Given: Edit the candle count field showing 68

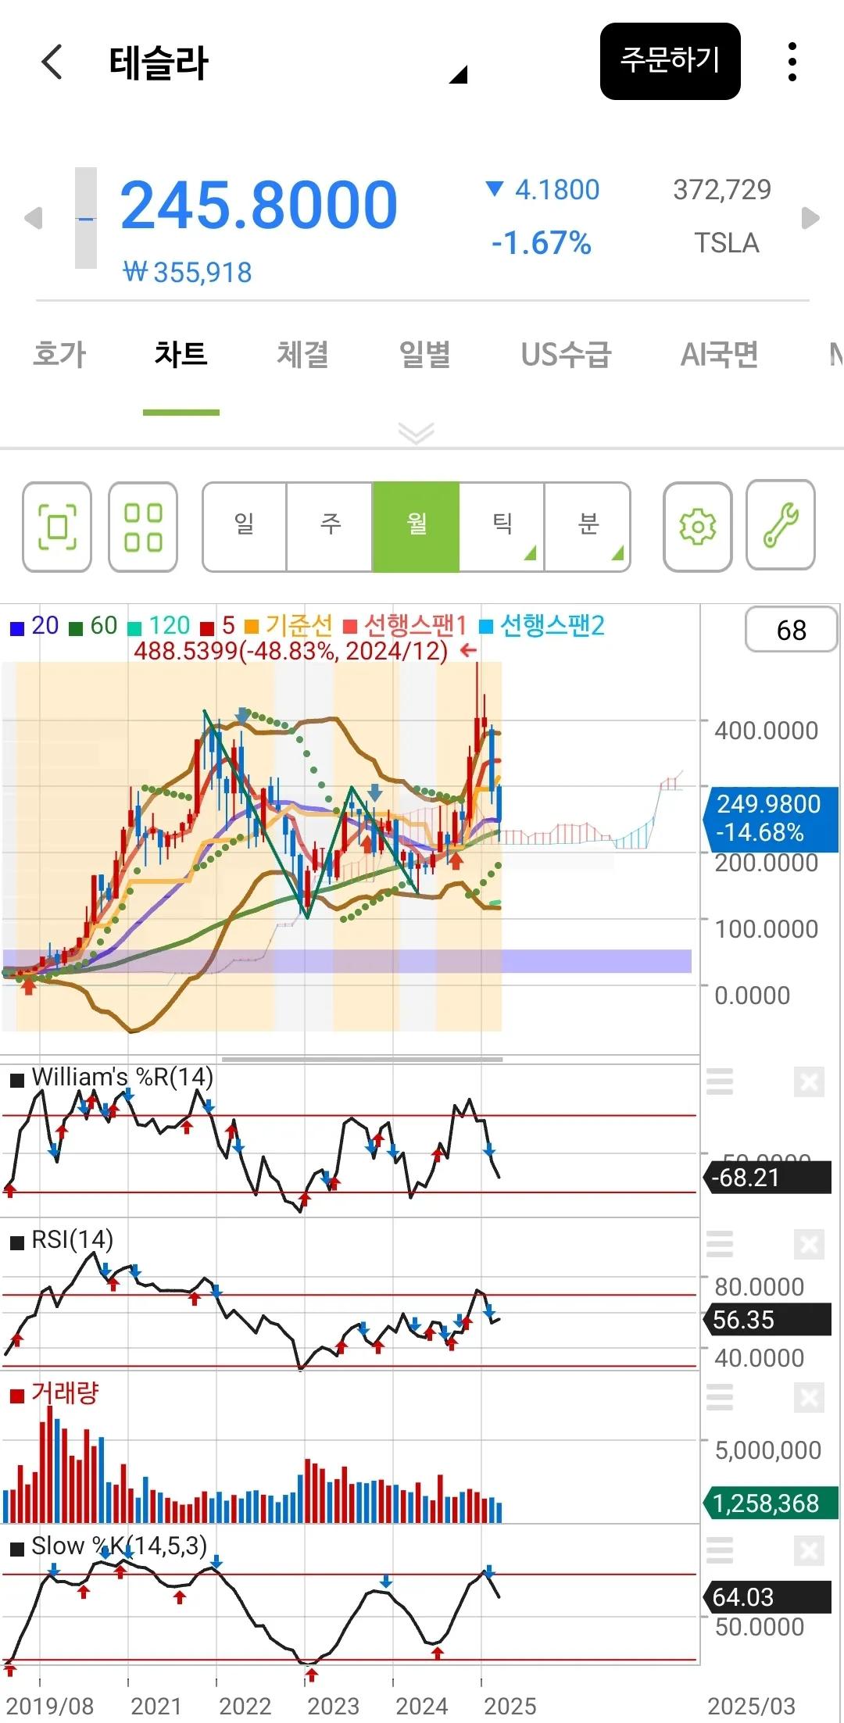Looking at the screenshot, I should click(792, 630).
